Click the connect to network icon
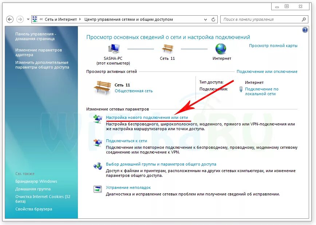 click(x=98, y=143)
